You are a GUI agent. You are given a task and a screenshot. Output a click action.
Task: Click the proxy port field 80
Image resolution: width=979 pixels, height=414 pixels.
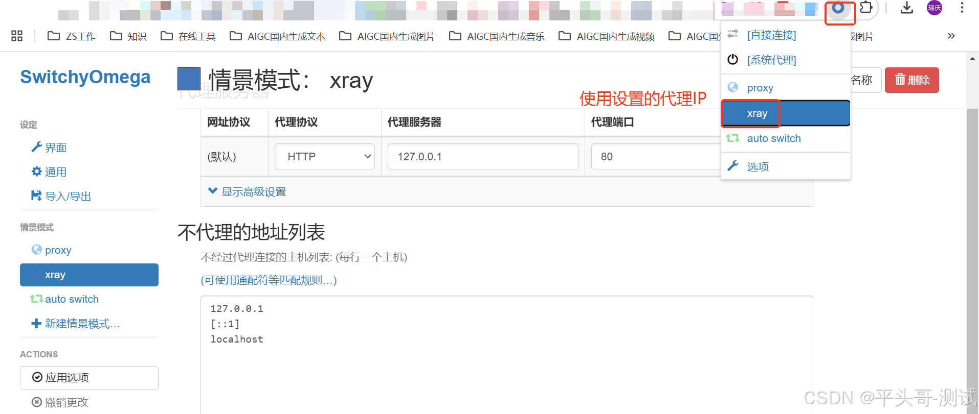tap(656, 156)
